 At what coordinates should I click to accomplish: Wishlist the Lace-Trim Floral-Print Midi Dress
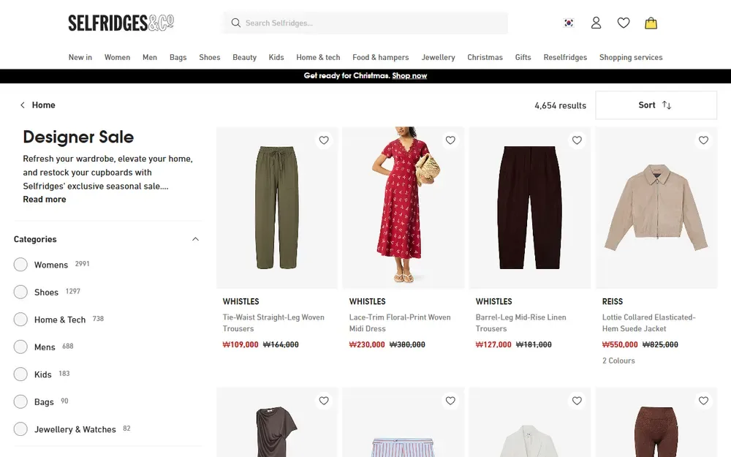[450, 140]
